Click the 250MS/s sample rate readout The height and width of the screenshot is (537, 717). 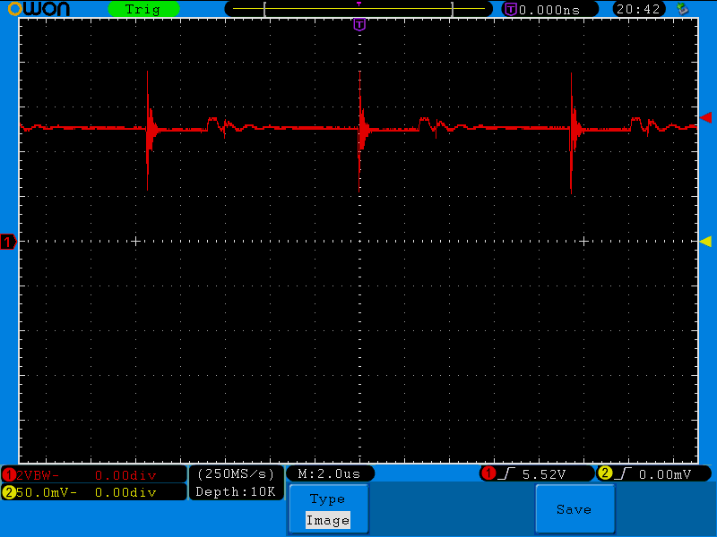click(237, 473)
